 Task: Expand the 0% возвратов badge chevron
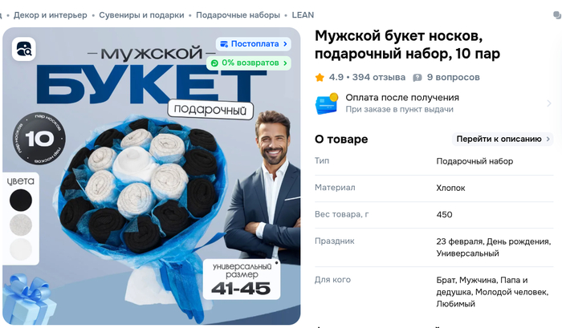[x=285, y=63]
